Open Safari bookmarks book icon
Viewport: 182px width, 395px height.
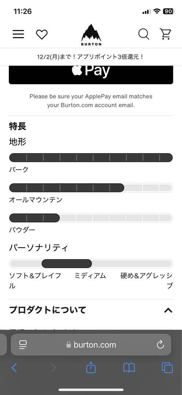[x=129, y=368]
